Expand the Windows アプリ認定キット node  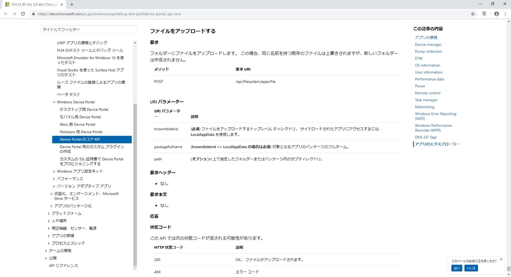(54, 171)
